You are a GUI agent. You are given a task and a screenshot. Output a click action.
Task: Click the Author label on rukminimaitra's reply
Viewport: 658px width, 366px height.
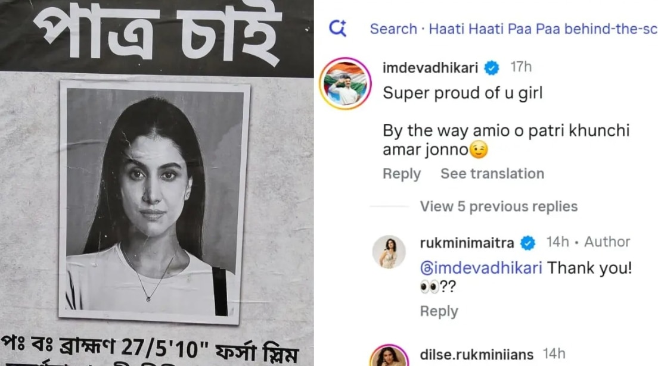607,242
